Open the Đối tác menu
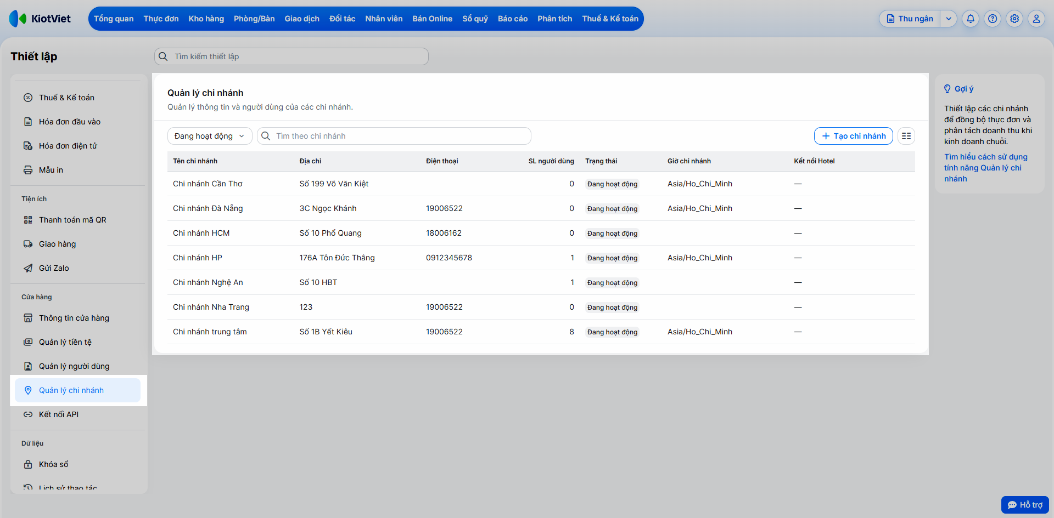1054x518 pixels. 343,19
